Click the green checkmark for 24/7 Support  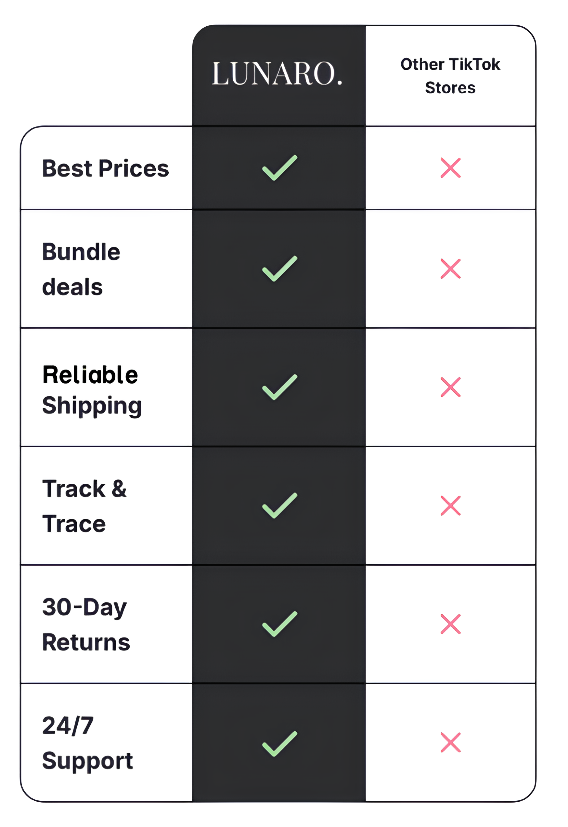pos(279,744)
